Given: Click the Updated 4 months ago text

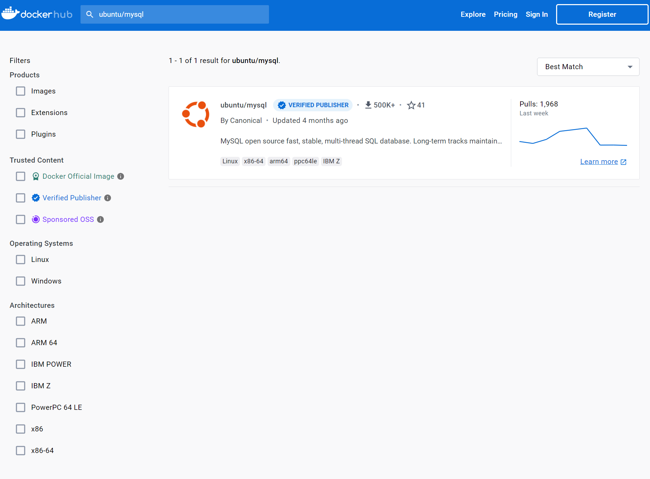Looking at the screenshot, I should [310, 121].
